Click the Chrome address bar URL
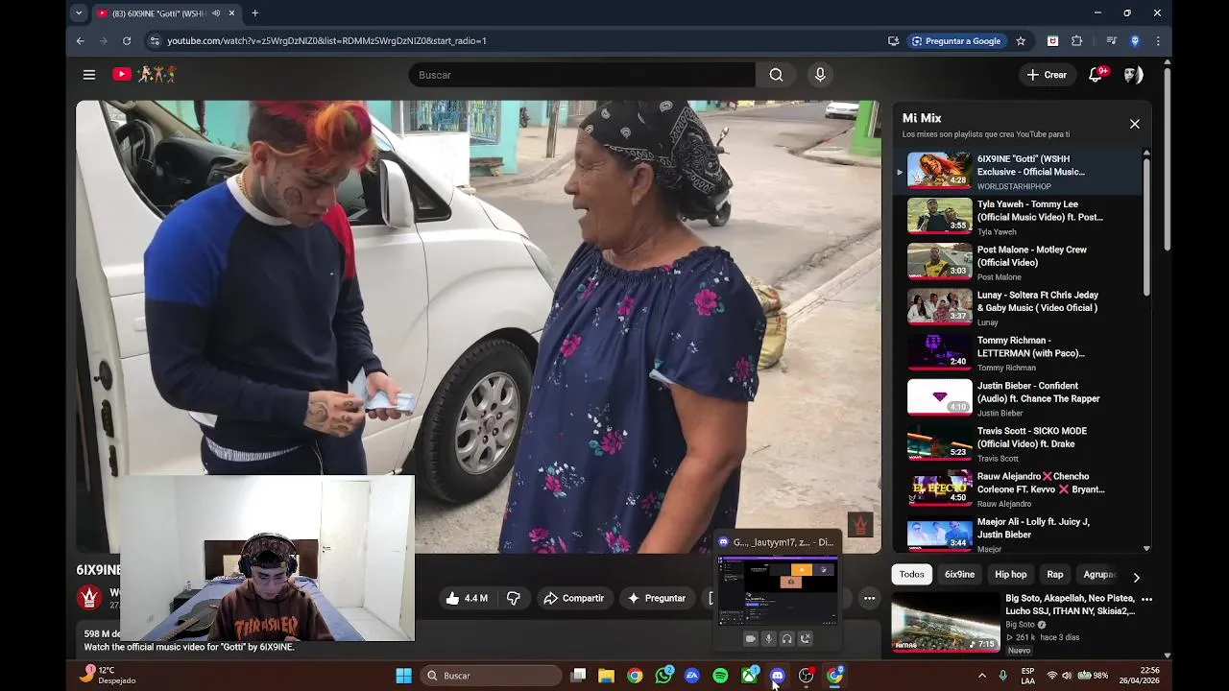 click(326, 41)
